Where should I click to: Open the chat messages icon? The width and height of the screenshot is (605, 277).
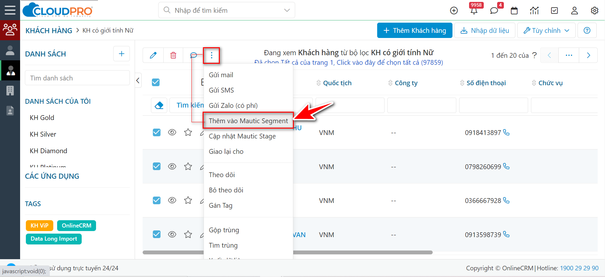click(494, 11)
